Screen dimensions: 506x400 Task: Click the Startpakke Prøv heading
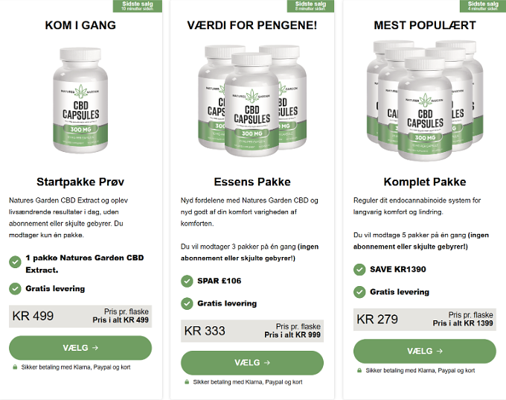pyautogui.click(x=80, y=181)
